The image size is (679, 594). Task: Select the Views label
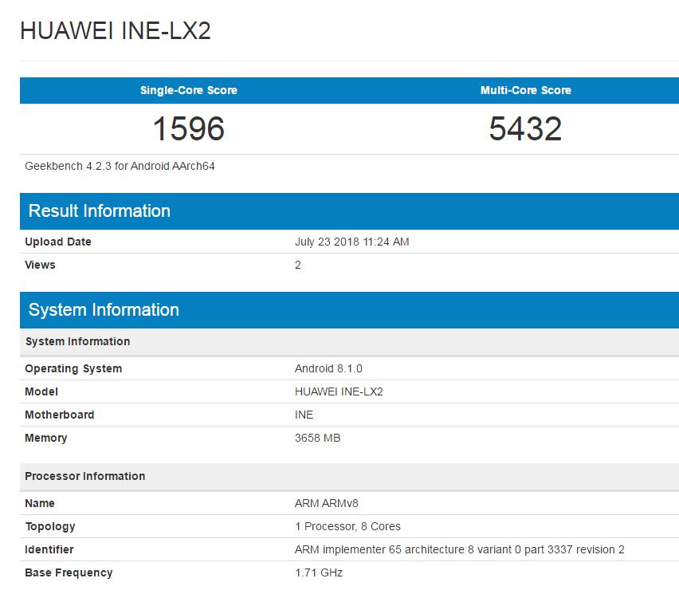40,265
